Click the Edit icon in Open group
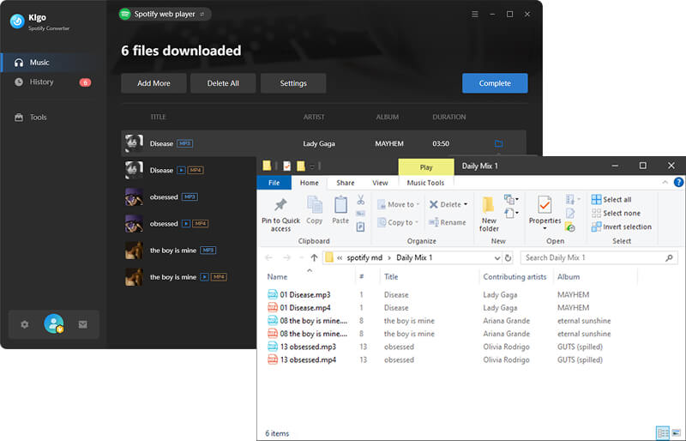The image size is (686, 441). [x=570, y=214]
